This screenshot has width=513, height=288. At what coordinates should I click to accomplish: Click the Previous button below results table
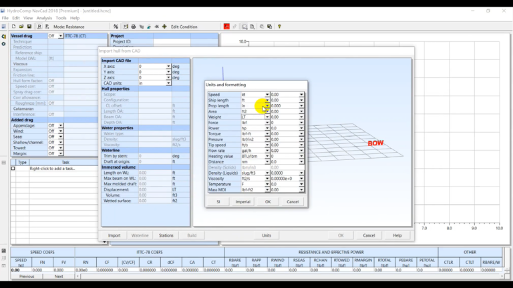[27, 276]
